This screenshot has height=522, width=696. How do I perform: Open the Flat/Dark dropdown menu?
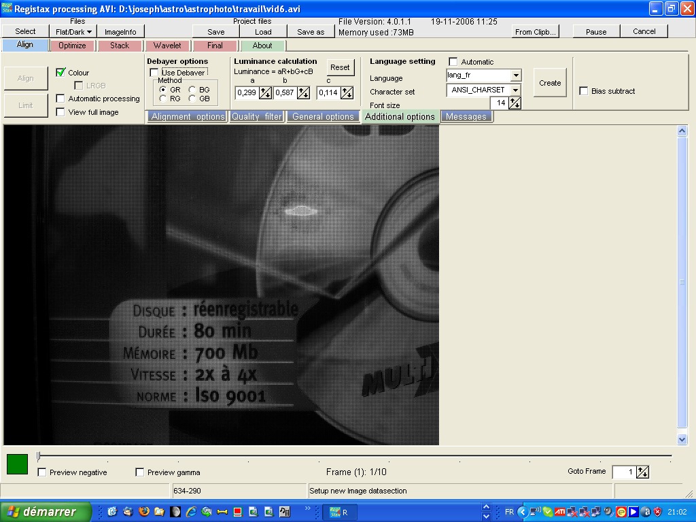[x=73, y=31]
